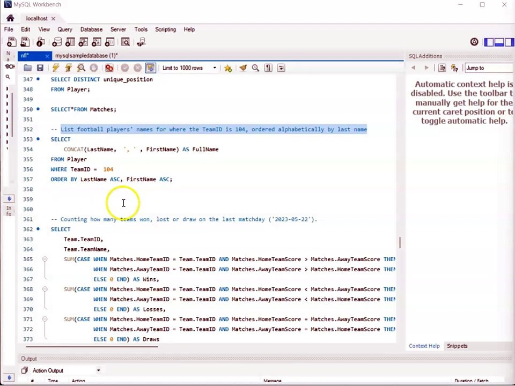Switch to mysqlsampledatabase (1) editor tab

pos(86,55)
